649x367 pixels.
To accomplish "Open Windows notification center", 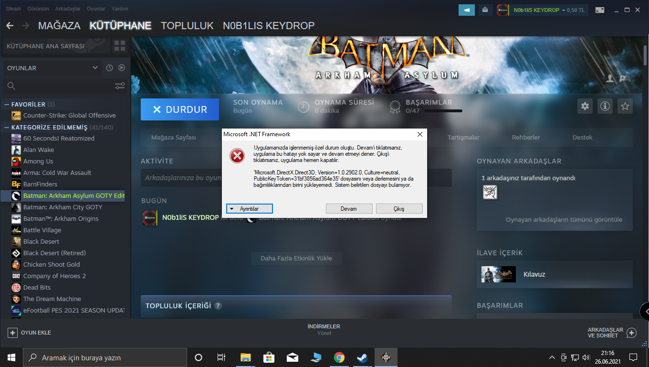I will pos(633,357).
